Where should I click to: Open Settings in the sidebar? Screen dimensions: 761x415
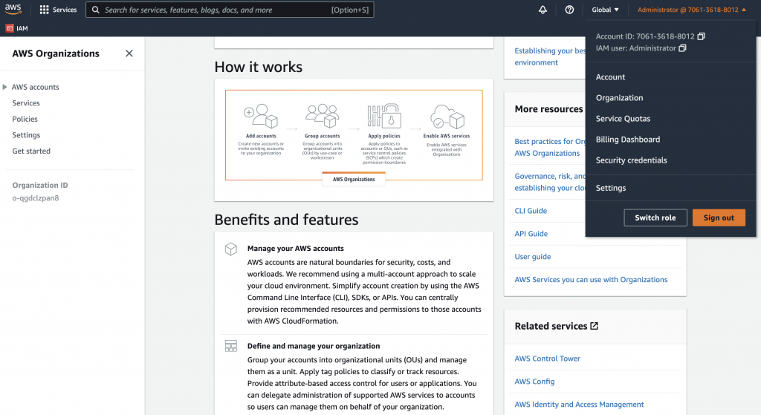click(26, 135)
